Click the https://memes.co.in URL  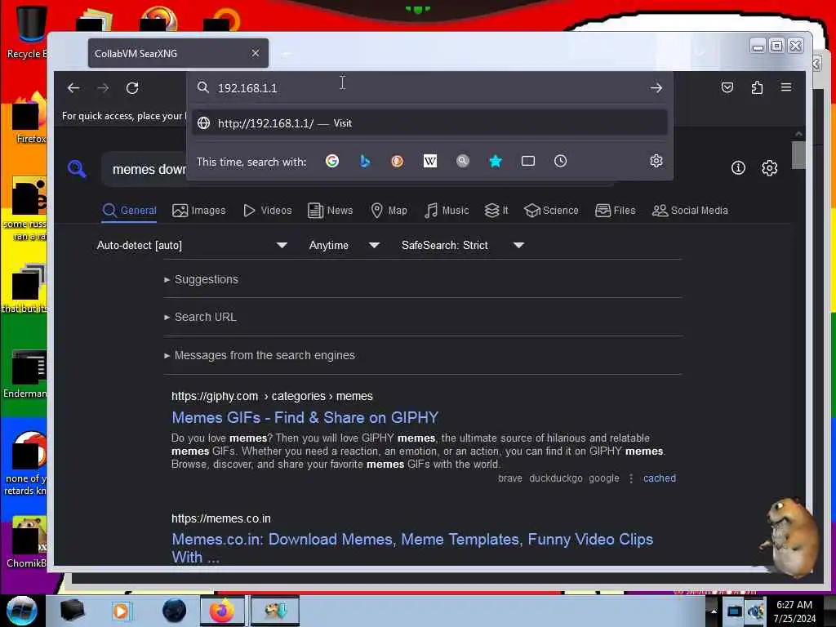[x=220, y=518]
